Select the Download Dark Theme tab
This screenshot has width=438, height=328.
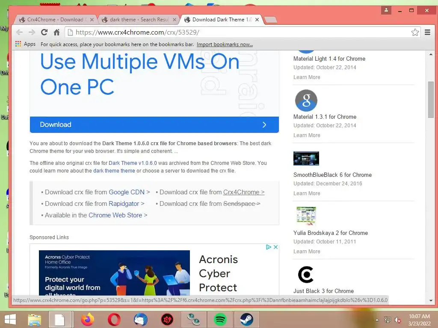click(221, 20)
